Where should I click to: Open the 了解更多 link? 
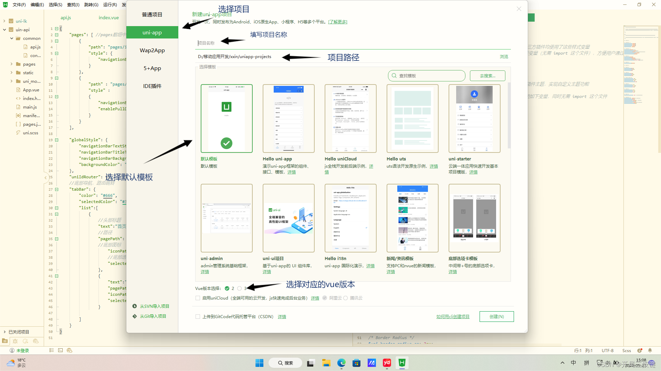pyautogui.click(x=338, y=22)
